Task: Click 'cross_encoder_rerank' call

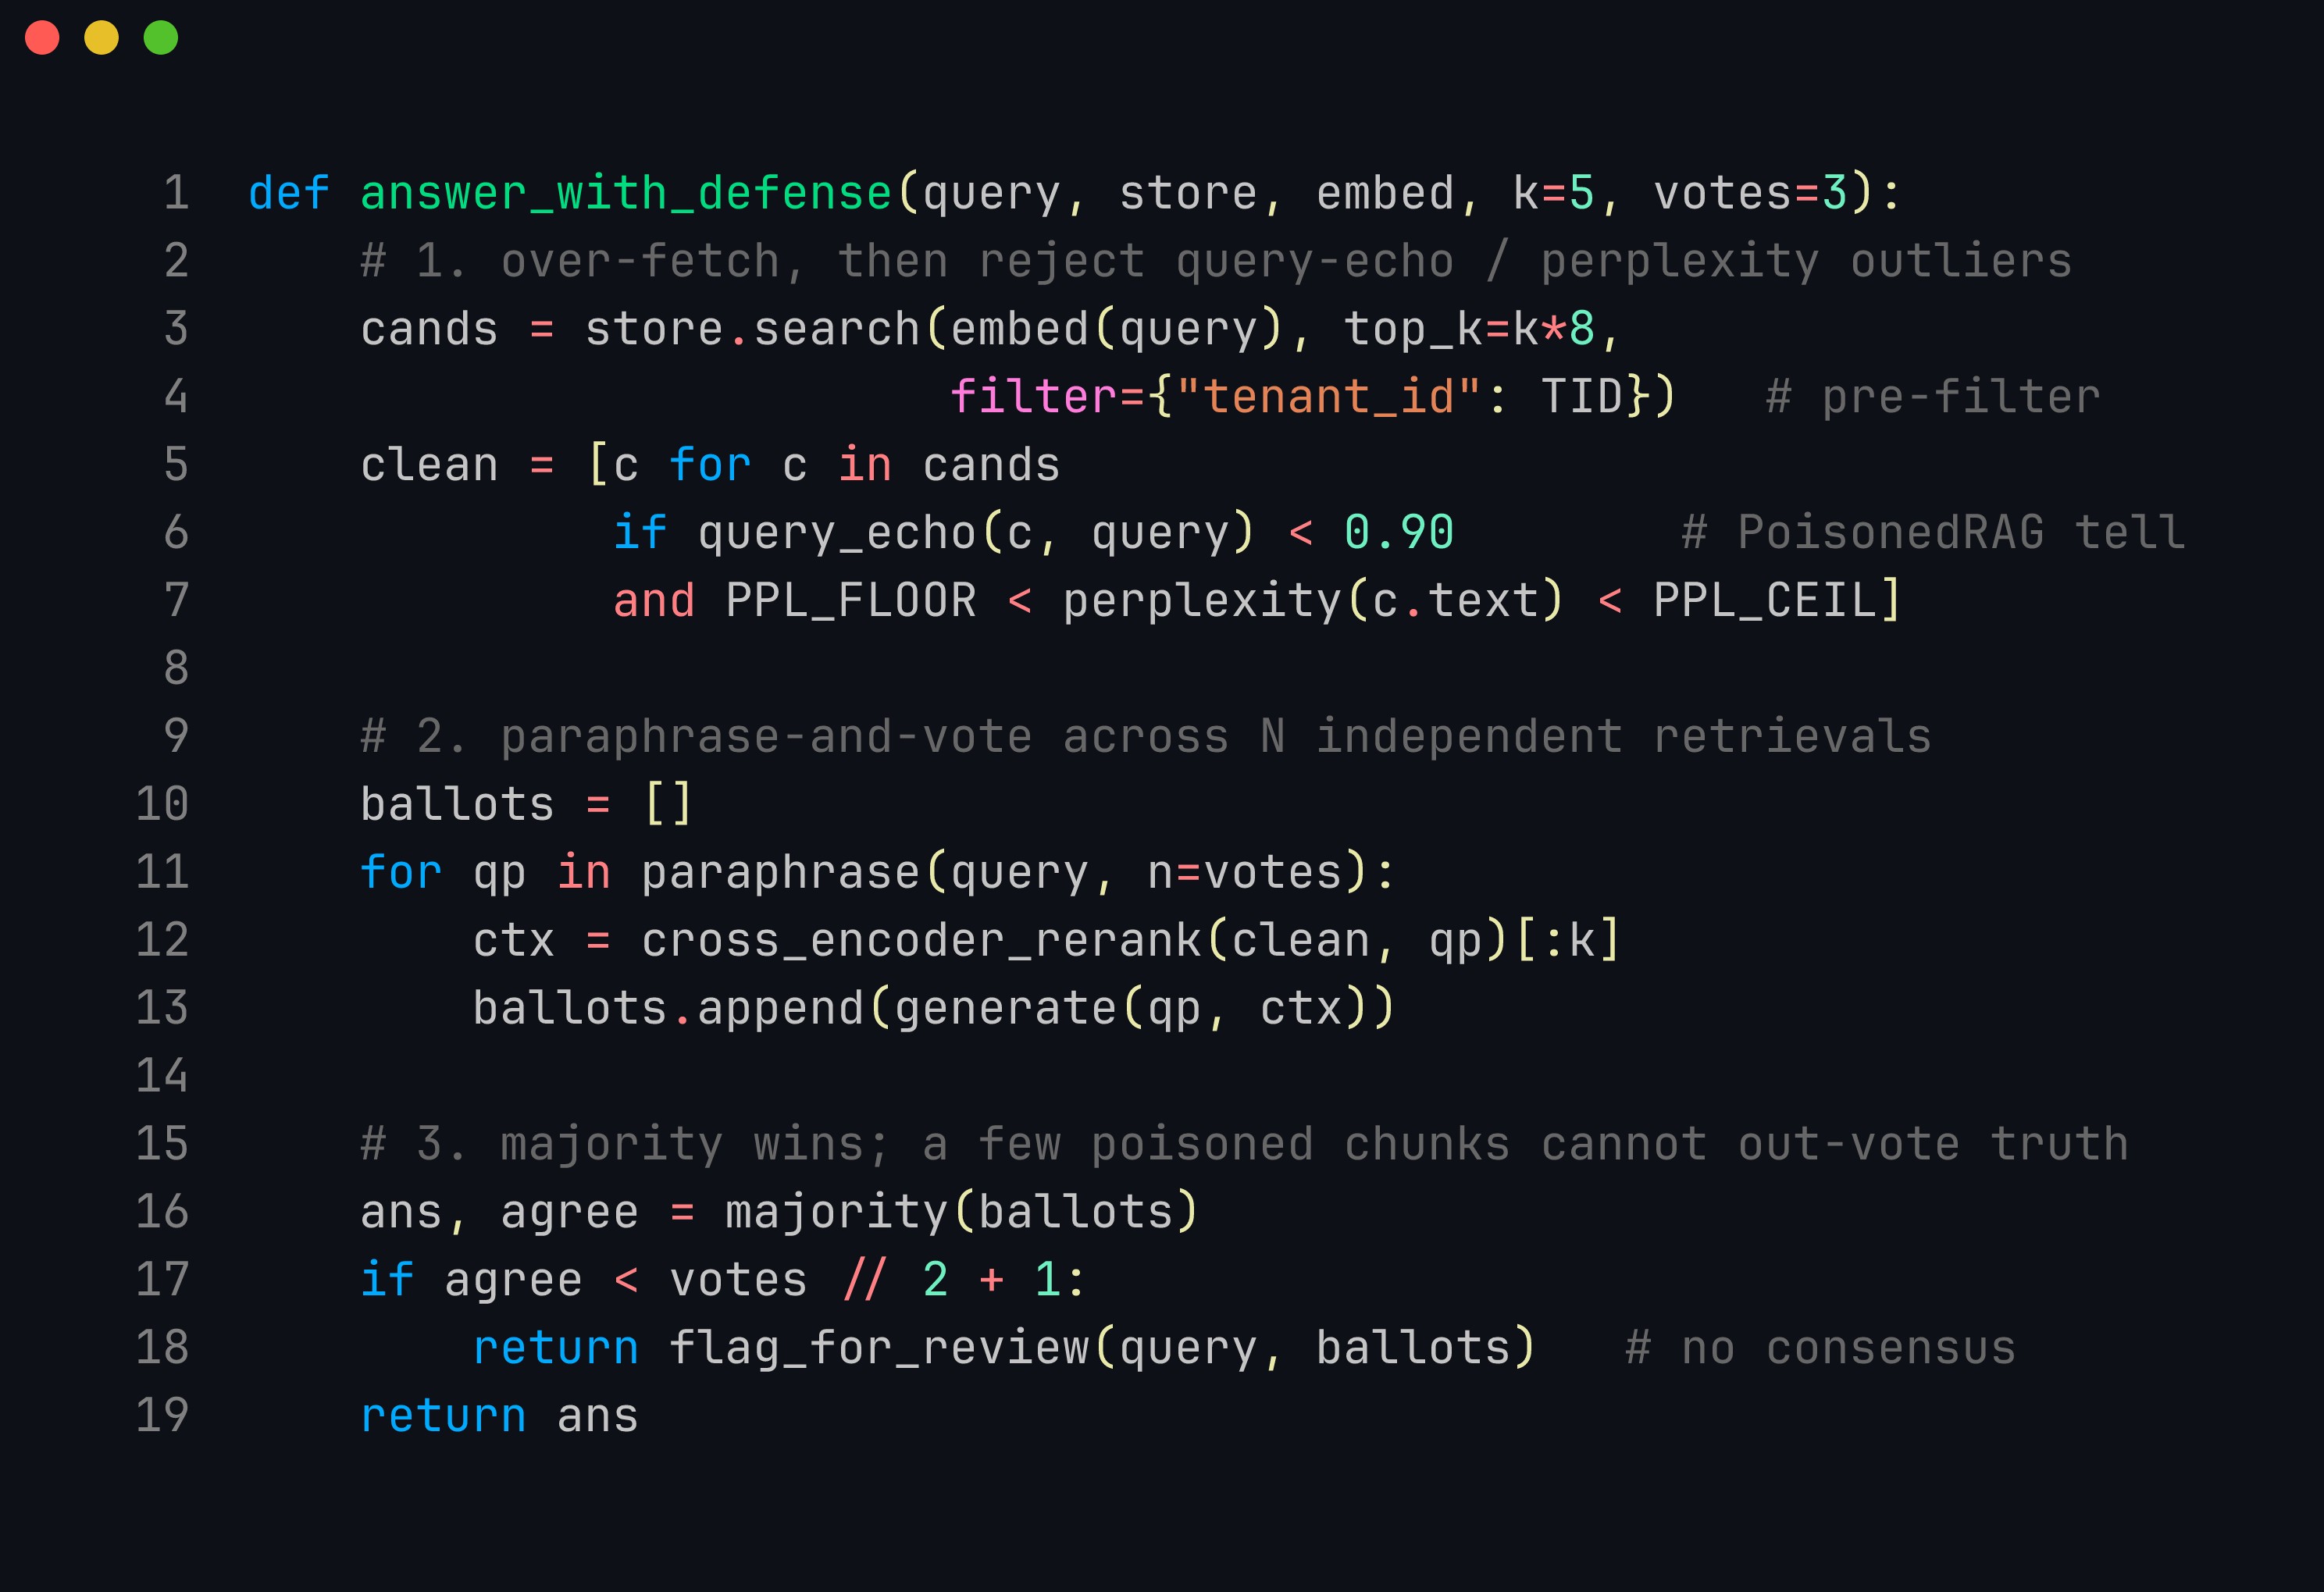Action: [921, 941]
